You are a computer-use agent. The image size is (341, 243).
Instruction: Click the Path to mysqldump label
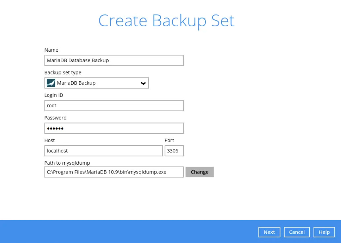pos(67,163)
